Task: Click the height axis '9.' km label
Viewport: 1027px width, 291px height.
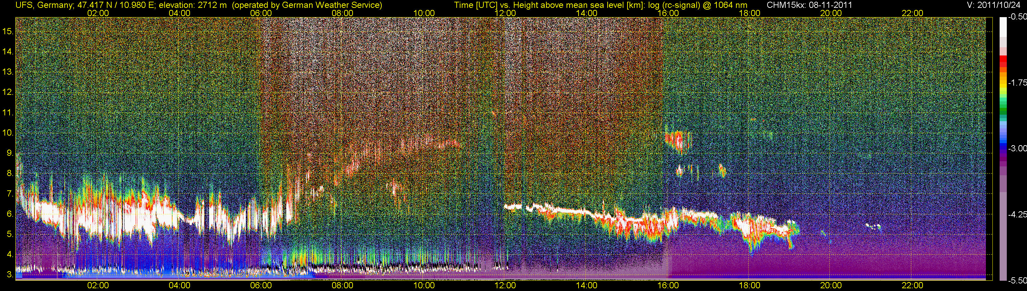Action: pyautogui.click(x=10, y=153)
